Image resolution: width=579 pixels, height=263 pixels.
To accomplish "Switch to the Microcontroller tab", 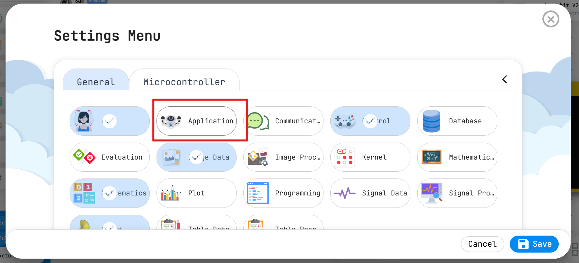I will pyautogui.click(x=184, y=82).
